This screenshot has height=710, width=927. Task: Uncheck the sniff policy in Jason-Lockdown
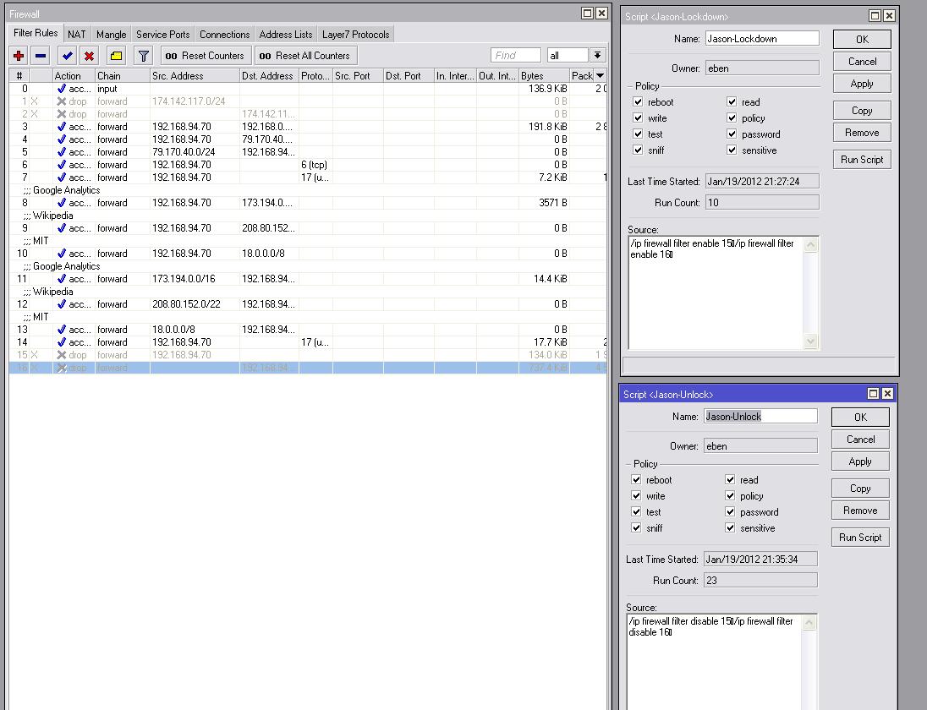tap(636, 150)
